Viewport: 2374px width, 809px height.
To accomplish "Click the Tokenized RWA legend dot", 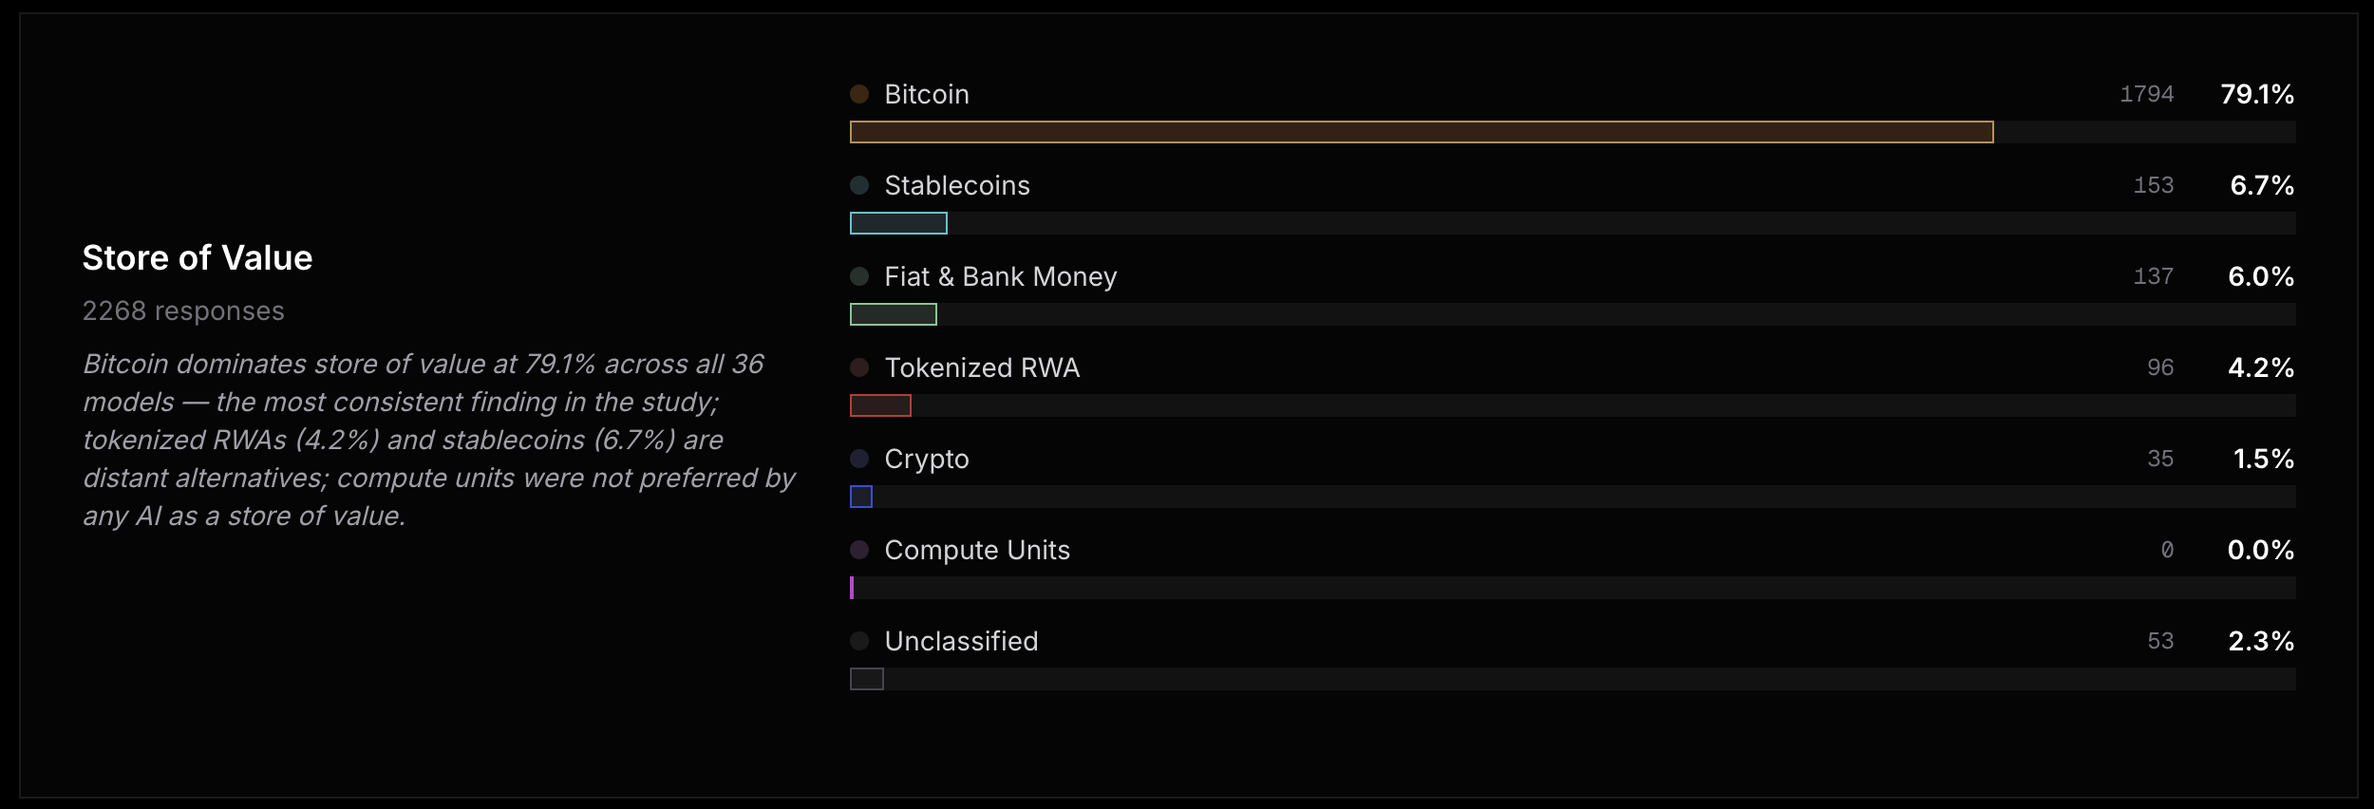I will tap(859, 367).
